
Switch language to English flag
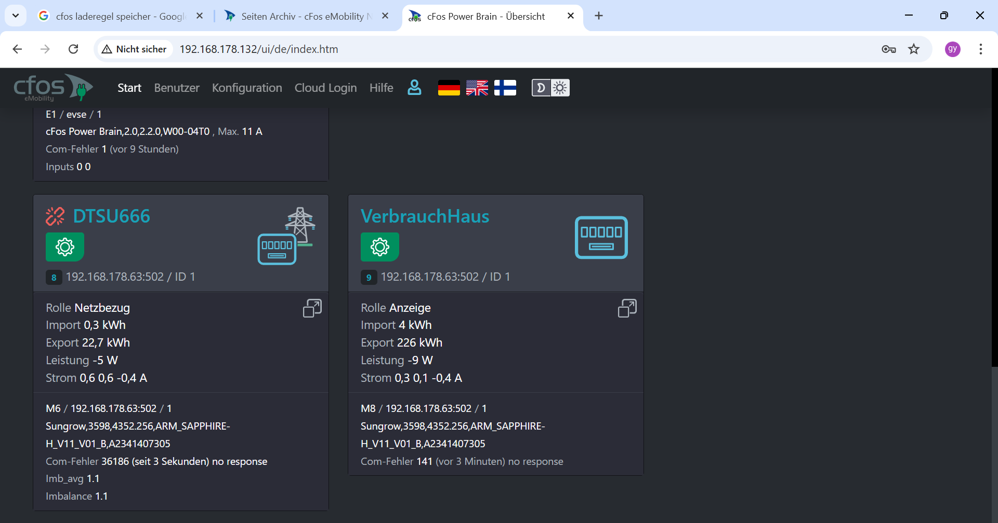pyautogui.click(x=477, y=88)
